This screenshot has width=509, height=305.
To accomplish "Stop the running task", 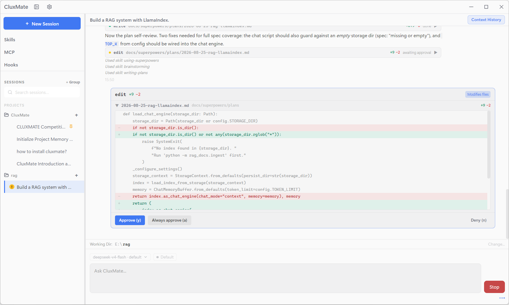I will [494, 287].
